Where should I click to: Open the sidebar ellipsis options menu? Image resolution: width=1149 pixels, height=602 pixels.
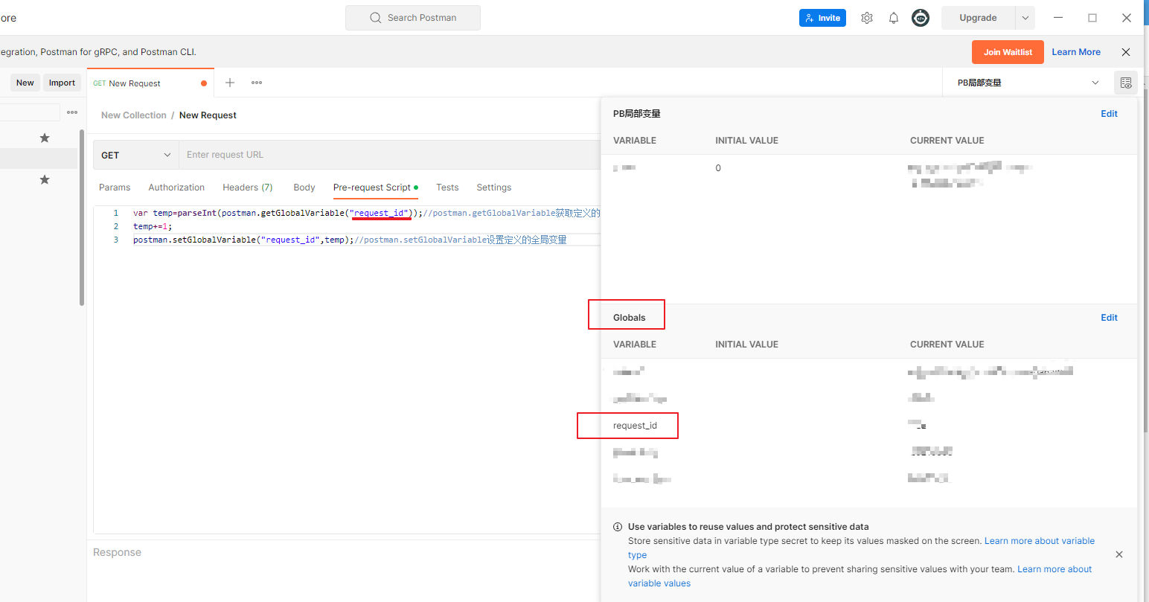pyautogui.click(x=72, y=112)
